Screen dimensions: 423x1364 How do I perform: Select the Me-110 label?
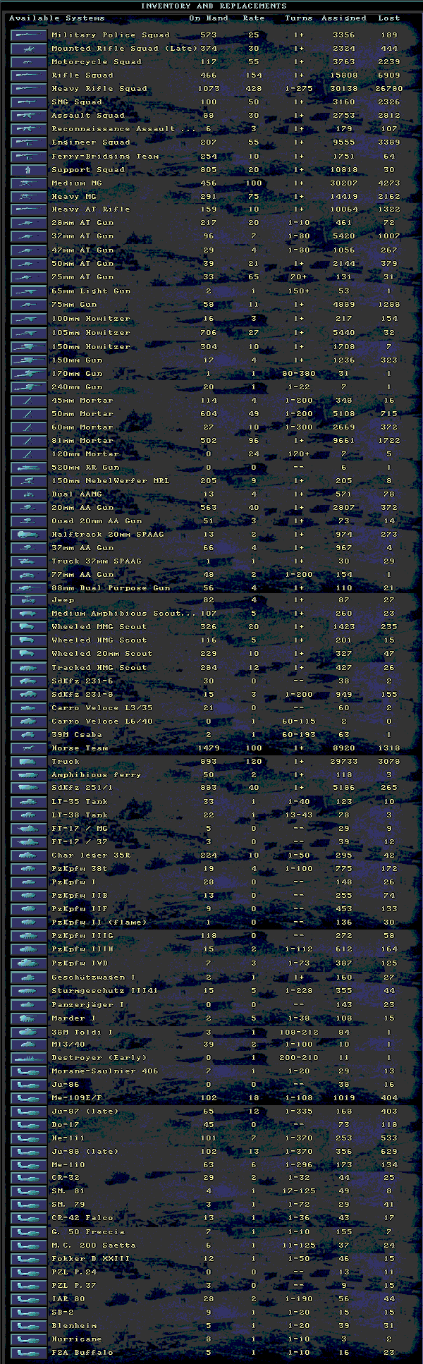68,1164
